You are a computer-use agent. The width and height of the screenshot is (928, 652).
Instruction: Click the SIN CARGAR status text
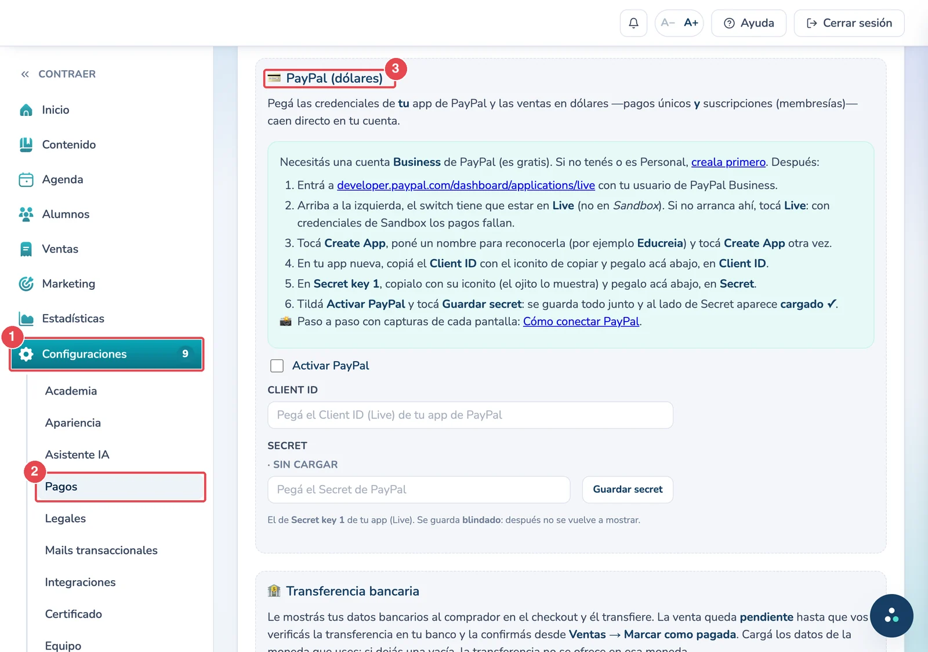coord(305,465)
